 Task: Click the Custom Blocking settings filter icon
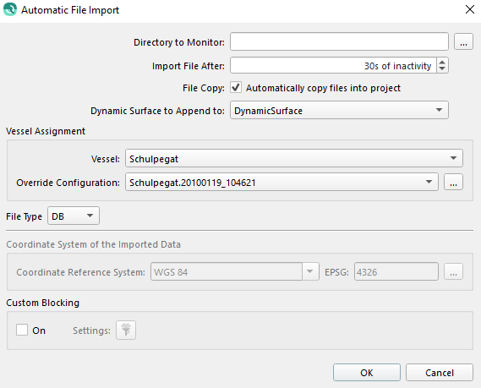(x=126, y=330)
